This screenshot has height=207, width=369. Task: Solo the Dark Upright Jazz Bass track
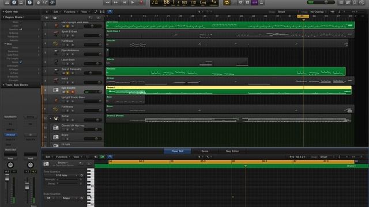pos(67,26)
